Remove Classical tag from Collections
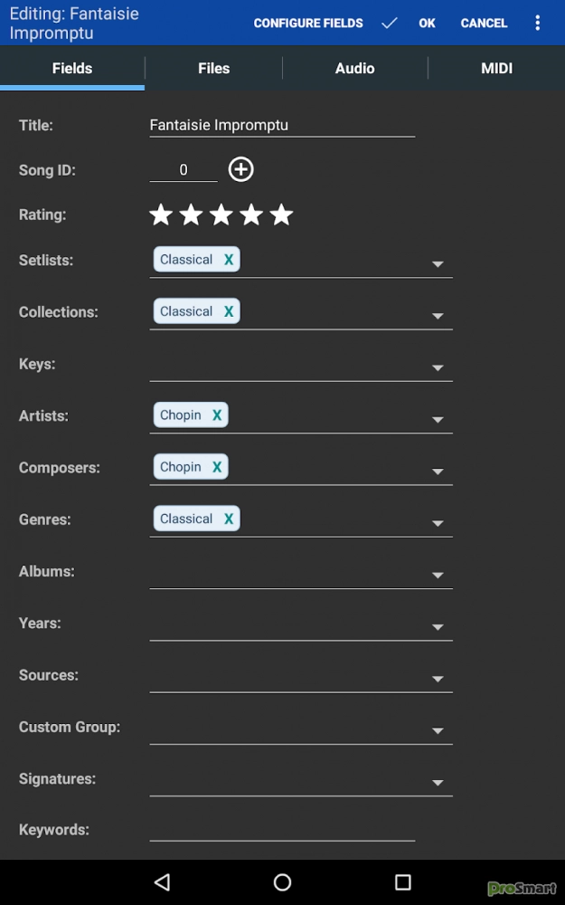 click(229, 311)
